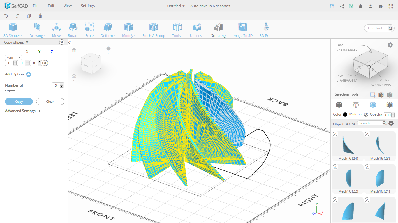Click the home view icon
The height and width of the screenshot is (223, 398).
pos(74,50)
